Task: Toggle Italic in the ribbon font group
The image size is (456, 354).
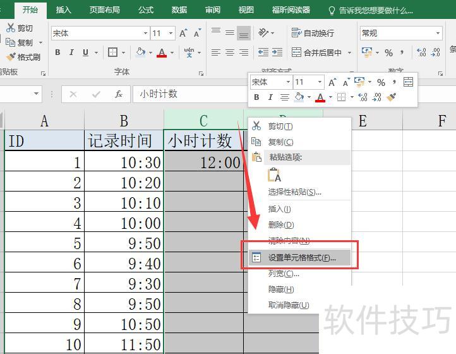Action: click(71, 52)
